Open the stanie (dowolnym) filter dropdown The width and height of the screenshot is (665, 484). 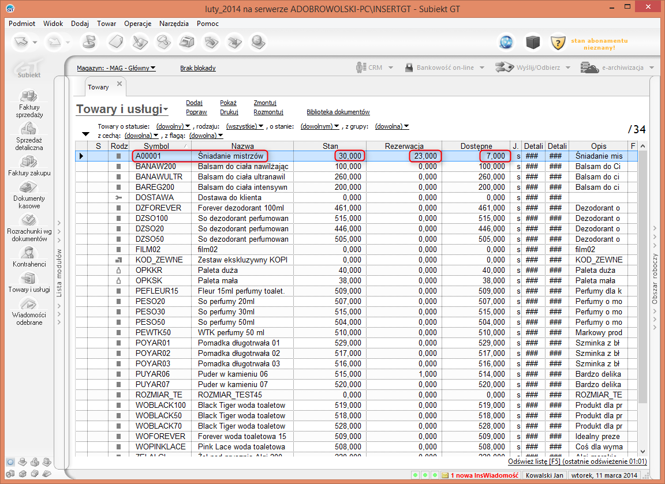point(320,126)
